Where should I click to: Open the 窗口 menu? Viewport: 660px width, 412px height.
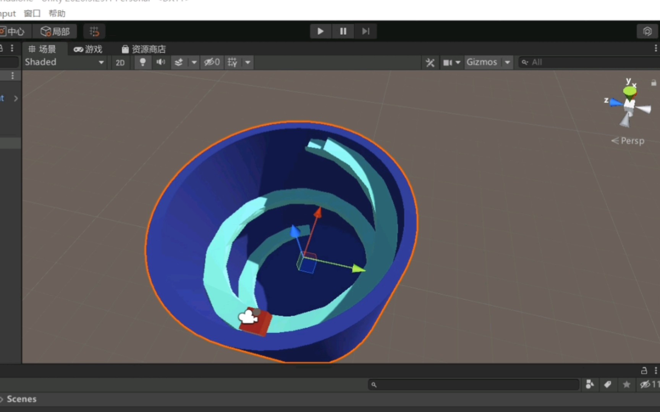pos(31,13)
